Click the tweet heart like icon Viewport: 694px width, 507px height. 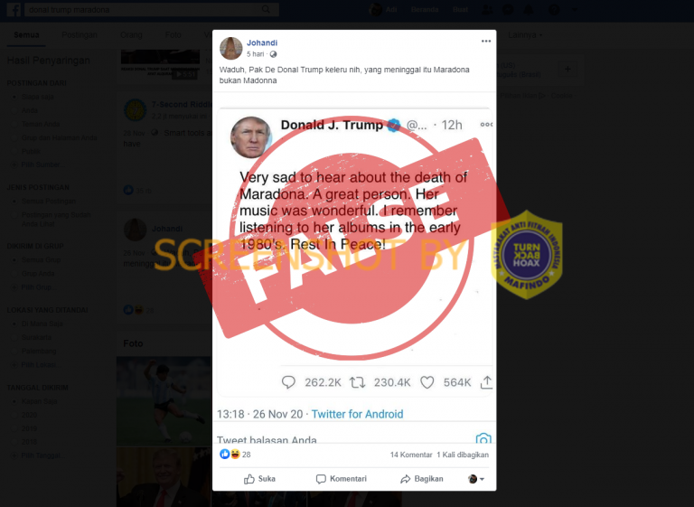(427, 382)
